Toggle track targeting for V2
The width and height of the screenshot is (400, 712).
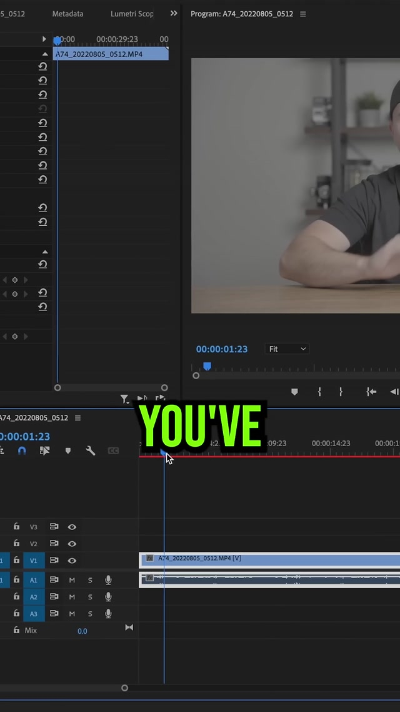pos(34,544)
